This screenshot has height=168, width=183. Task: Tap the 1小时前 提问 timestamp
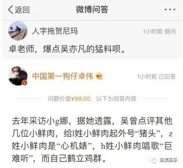(159, 32)
